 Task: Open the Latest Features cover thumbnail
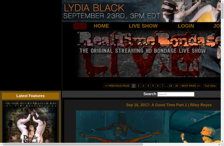(x=30, y=122)
